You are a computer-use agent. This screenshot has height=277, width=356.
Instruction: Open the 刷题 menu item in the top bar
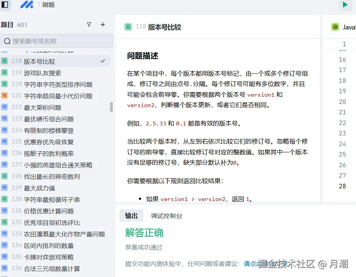48,5
